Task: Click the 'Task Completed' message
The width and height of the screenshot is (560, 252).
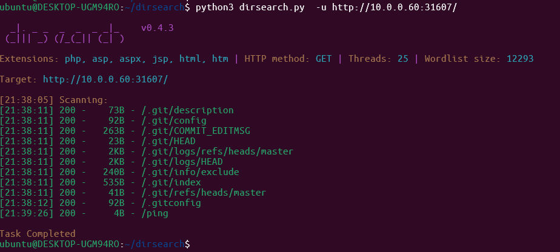Action: coord(38,234)
